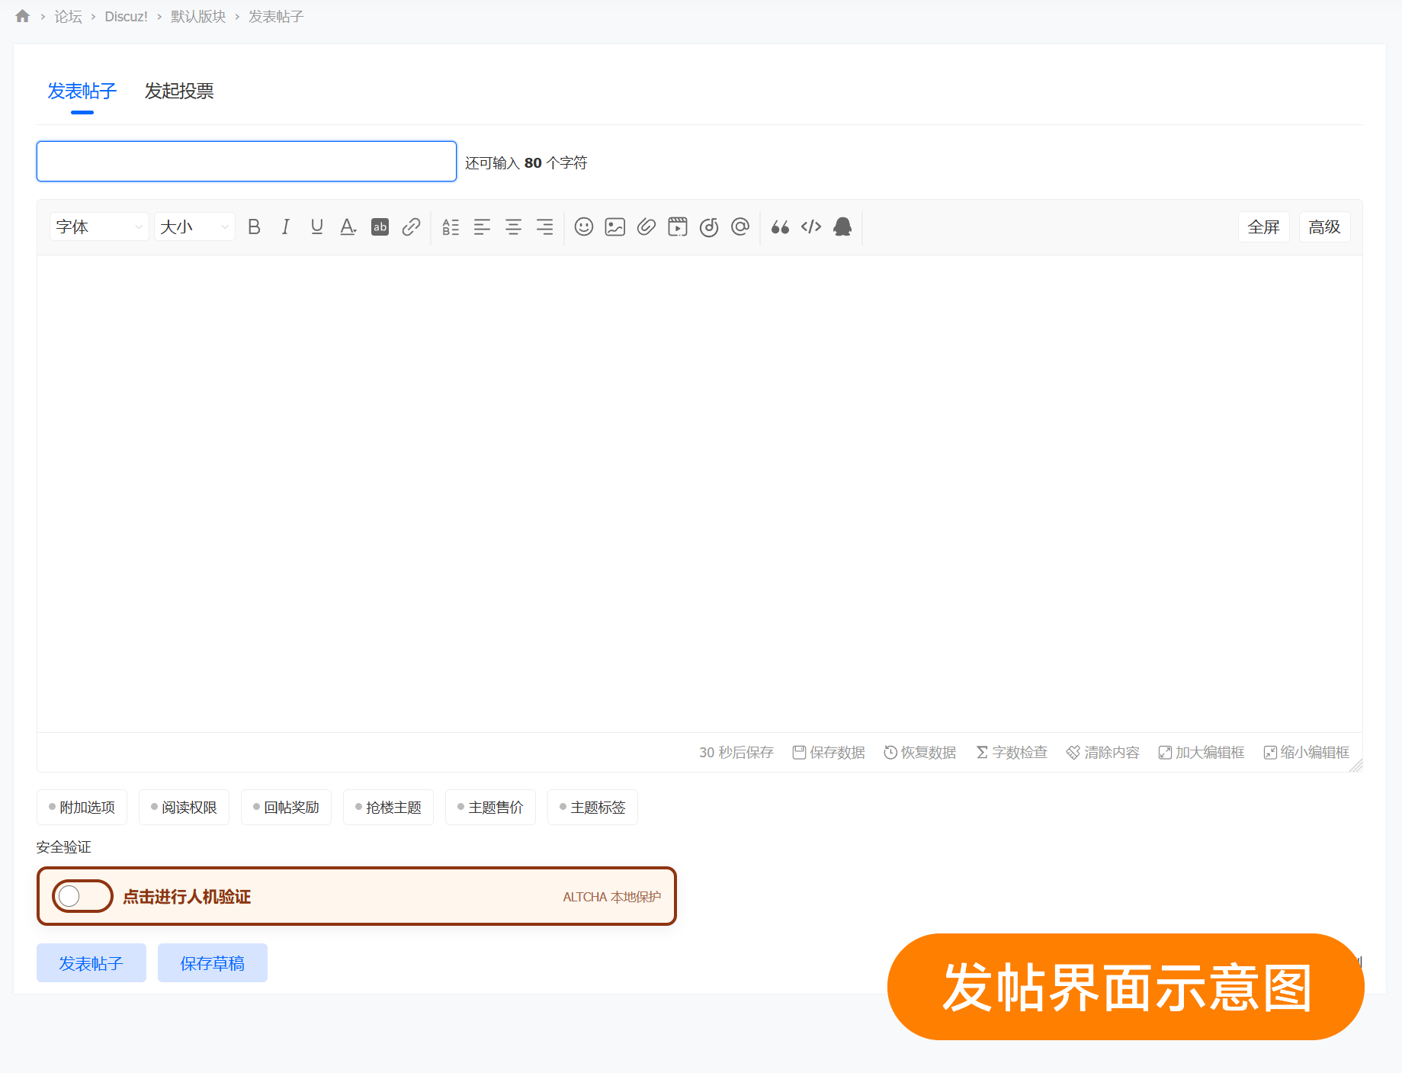Open 默认版块 breadcrumb link
This screenshot has width=1402, height=1073.
tap(198, 17)
